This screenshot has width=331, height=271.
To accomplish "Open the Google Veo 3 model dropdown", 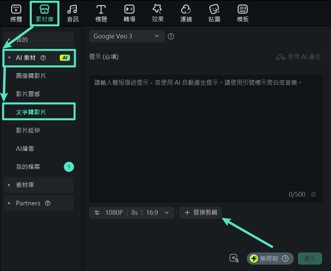I will (126, 36).
